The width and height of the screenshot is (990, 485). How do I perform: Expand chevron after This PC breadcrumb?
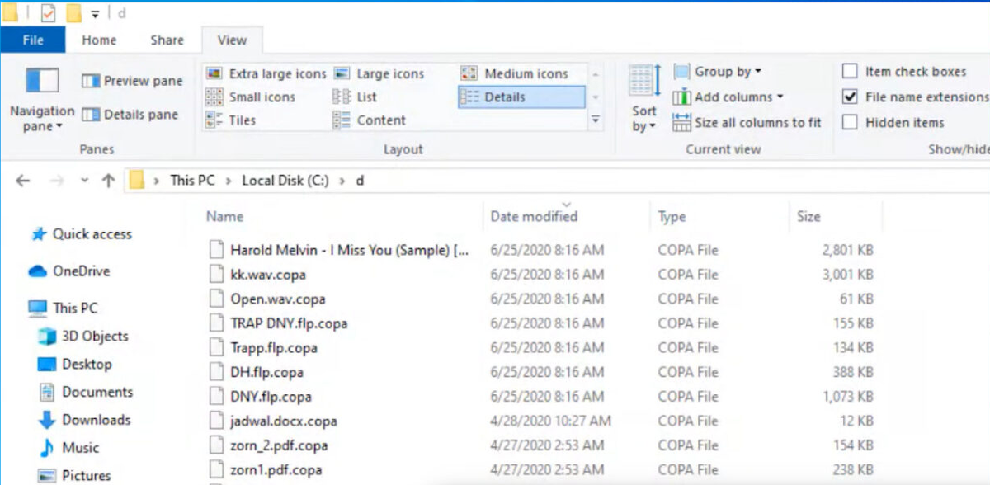click(x=228, y=181)
